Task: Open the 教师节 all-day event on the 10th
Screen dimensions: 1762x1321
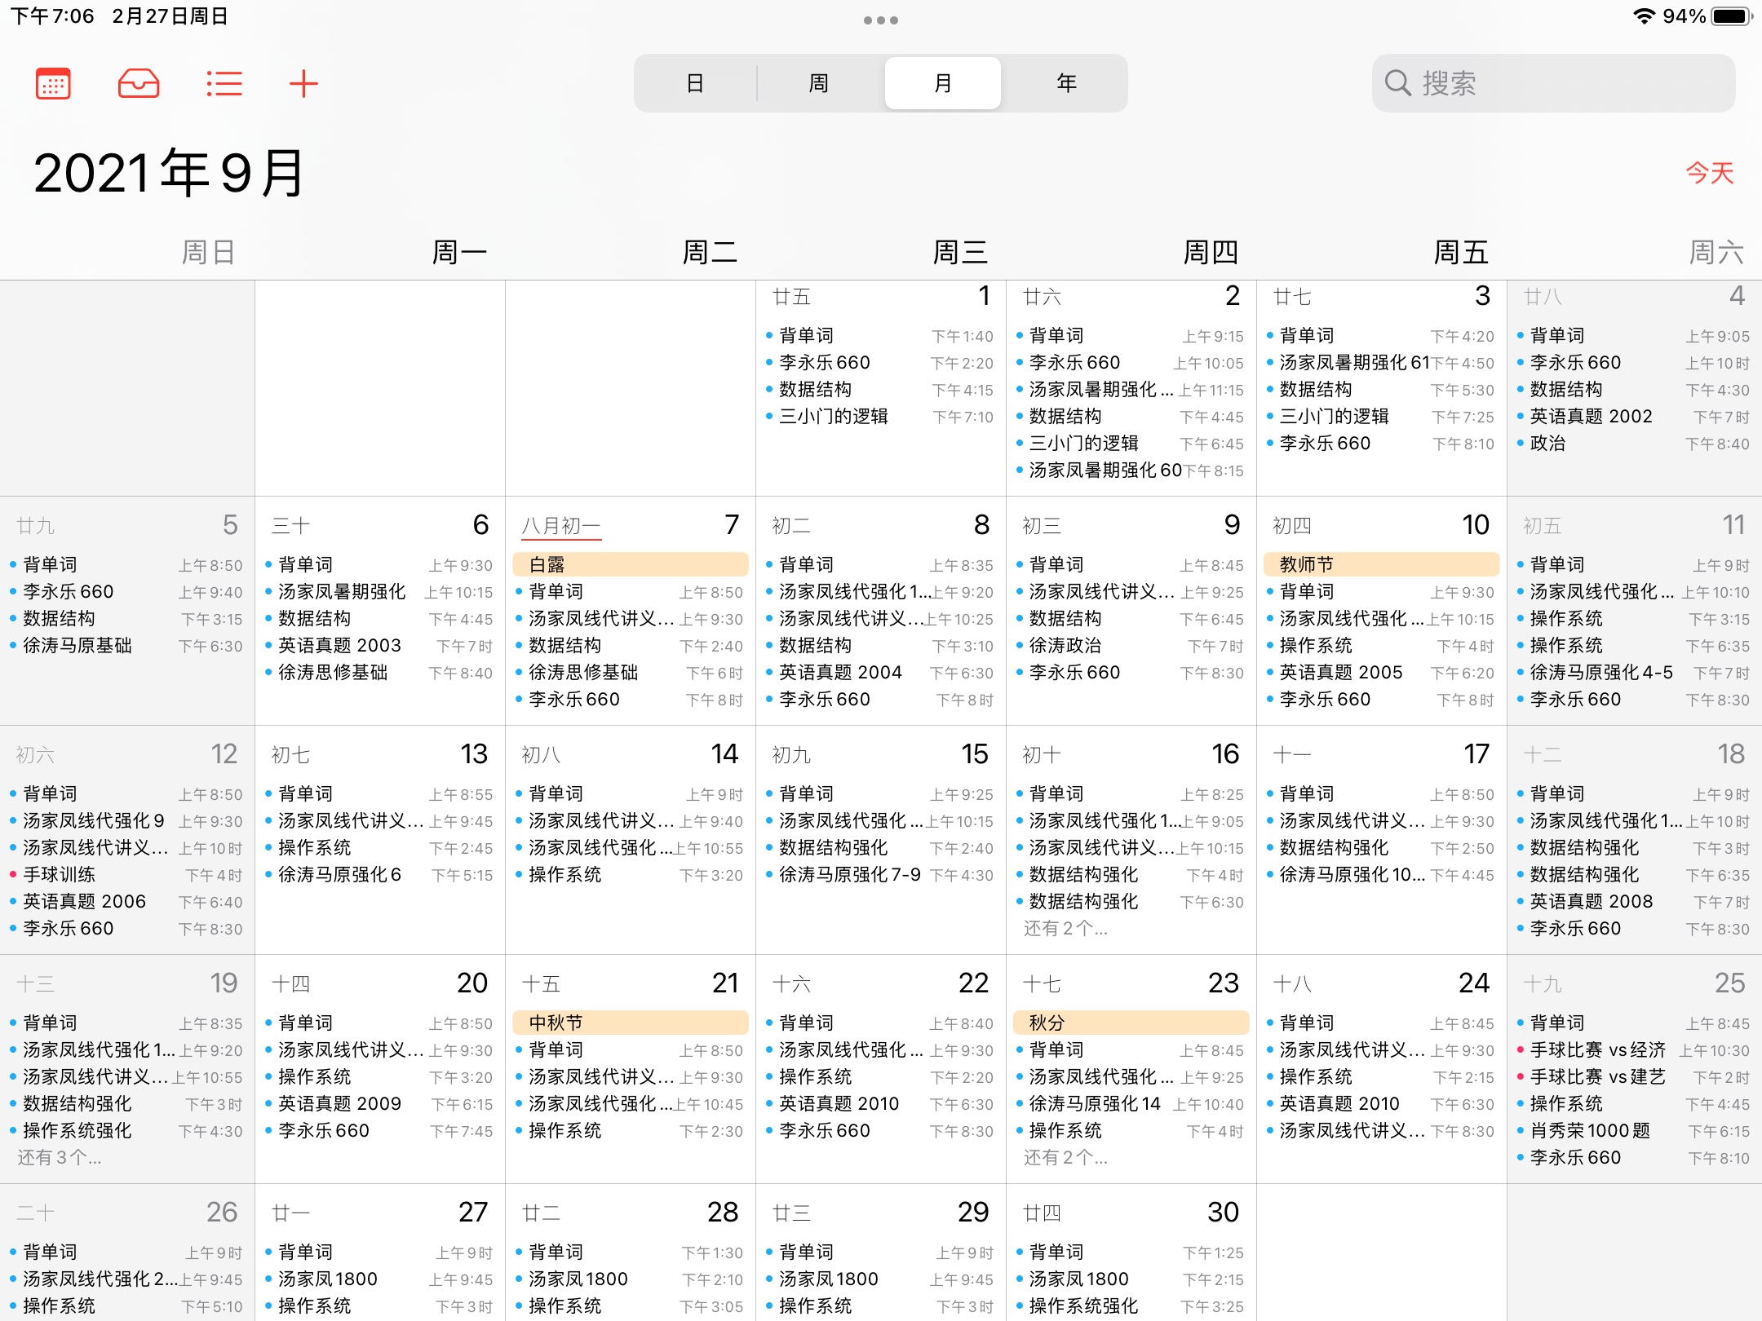Action: (1382, 564)
